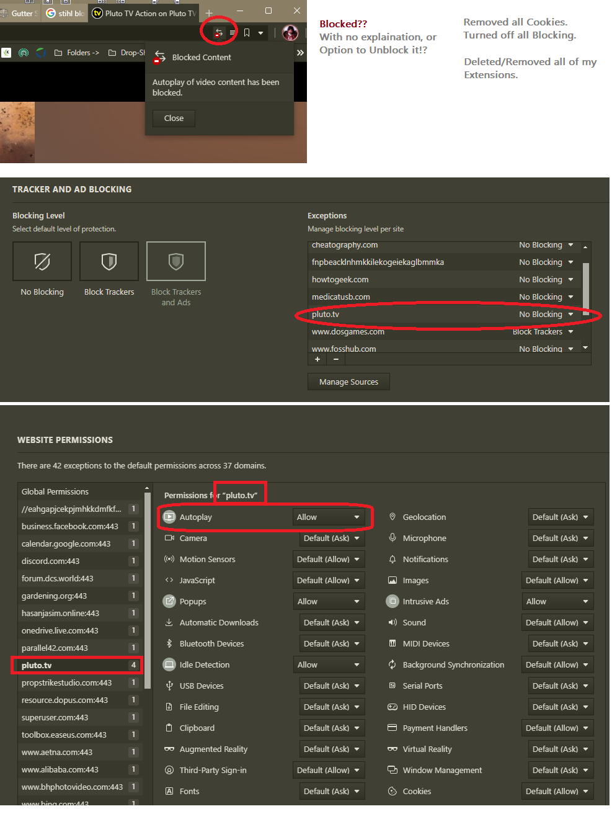This screenshot has width=612, height=814.
Task: Open the Cookies permission dropdown
Action: point(557,791)
